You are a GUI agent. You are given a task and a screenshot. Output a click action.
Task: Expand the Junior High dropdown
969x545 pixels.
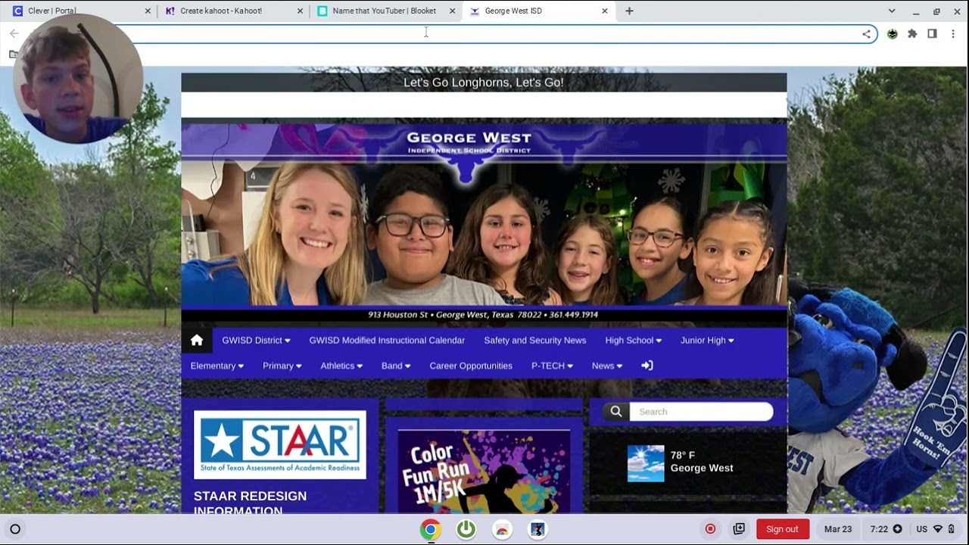(707, 341)
